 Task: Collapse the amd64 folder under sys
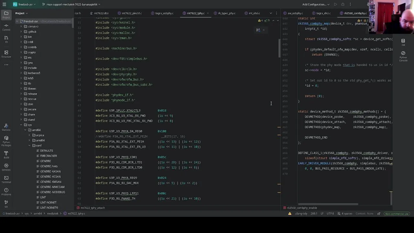(x=25, y=130)
